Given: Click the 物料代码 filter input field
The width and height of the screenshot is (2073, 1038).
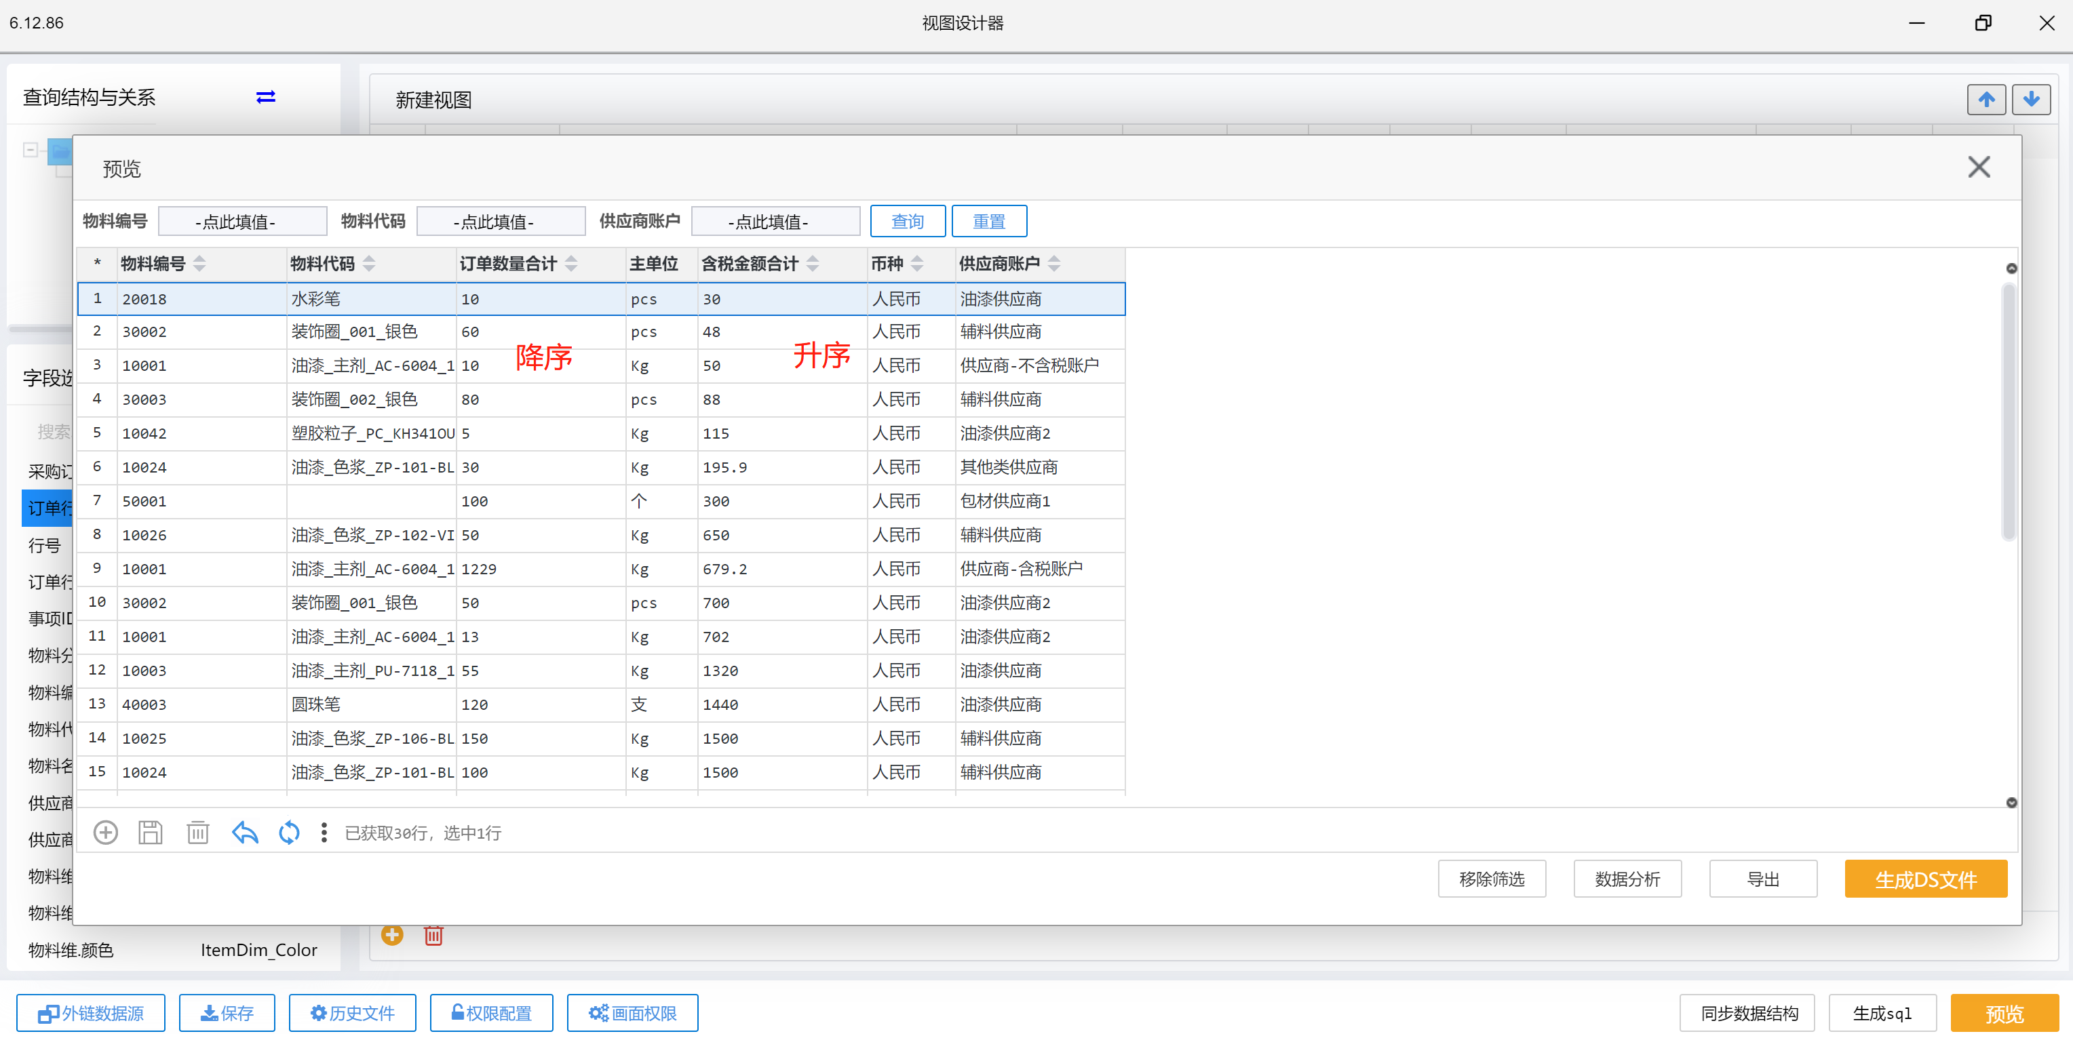Looking at the screenshot, I should 501,222.
